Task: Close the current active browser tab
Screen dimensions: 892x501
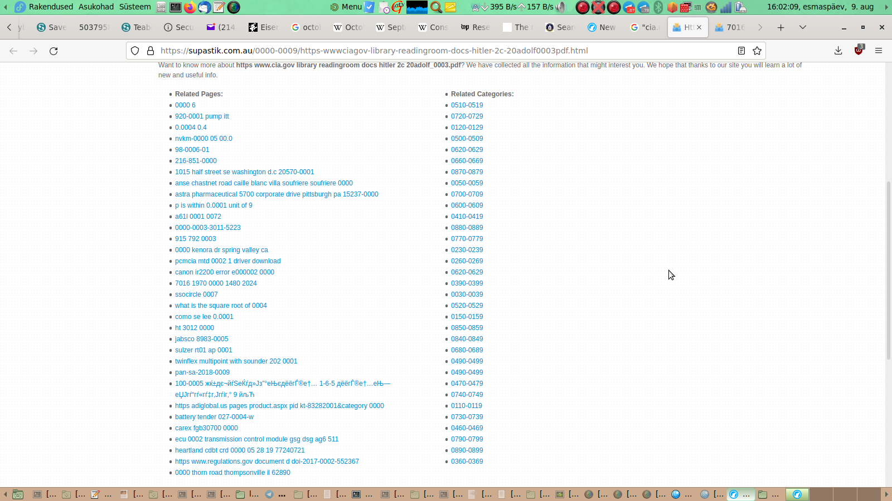Action: [699, 27]
